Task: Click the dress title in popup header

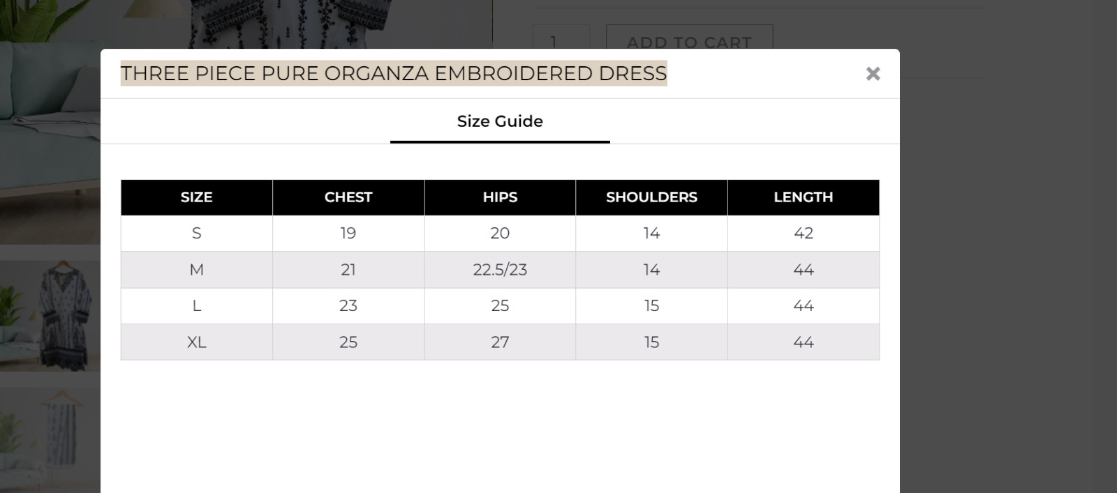Action: [394, 73]
